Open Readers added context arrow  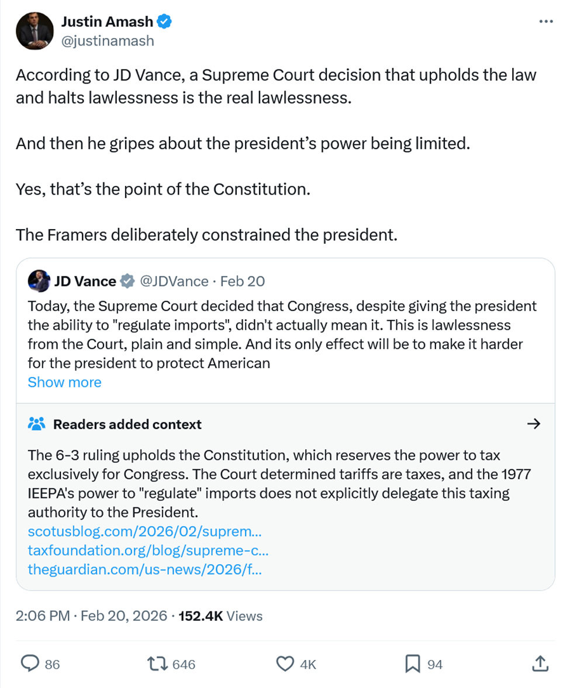(534, 424)
